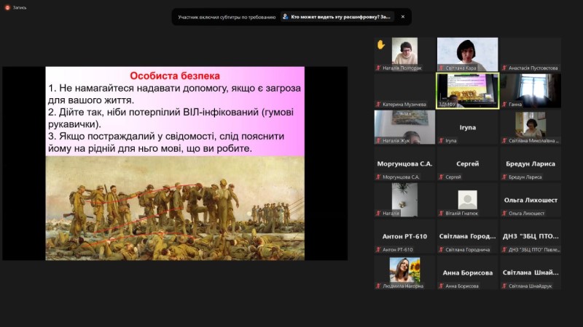This screenshot has height=327, width=583.
Task: Select Моргунцова С.А. participant tile
Action: tap(404, 163)
